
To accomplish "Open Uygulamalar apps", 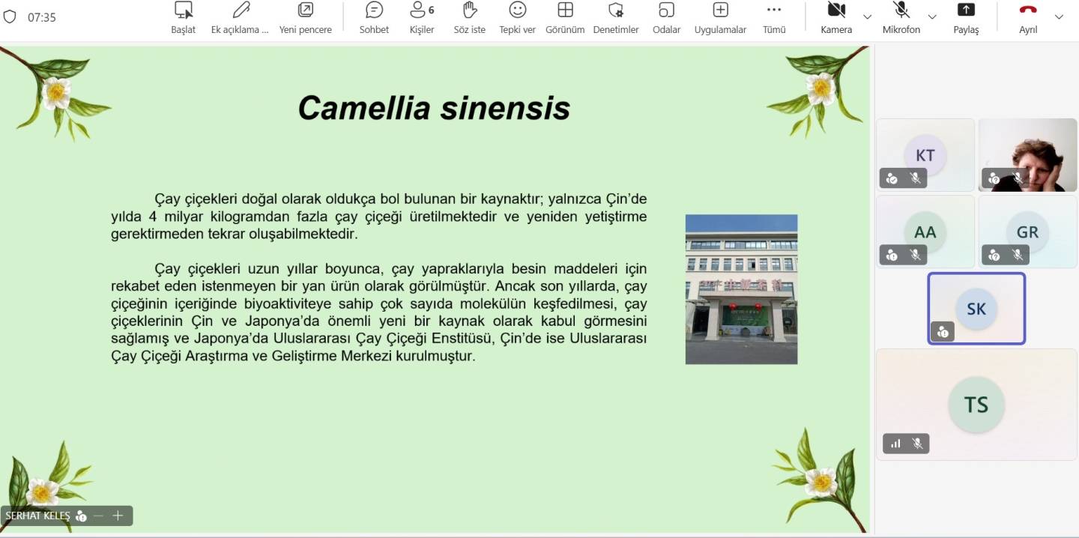I will point(720,18).
